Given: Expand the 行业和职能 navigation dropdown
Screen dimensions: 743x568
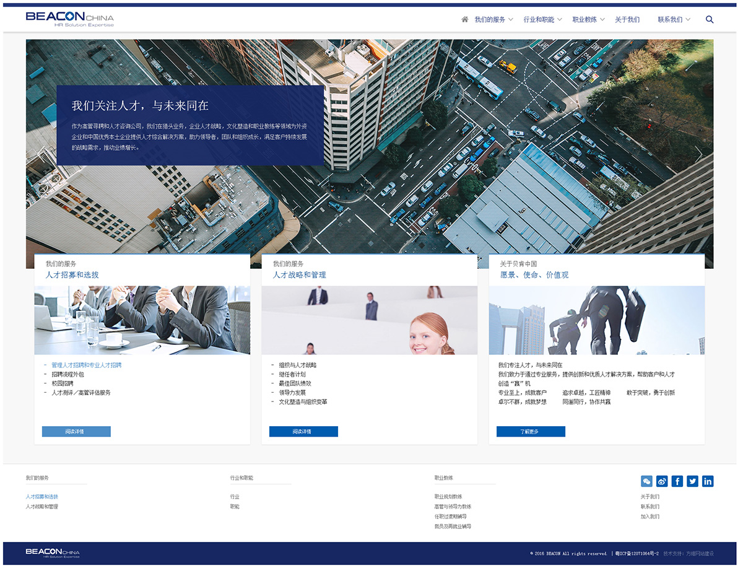Looking at the screenshot, I should tap(542, 20).
